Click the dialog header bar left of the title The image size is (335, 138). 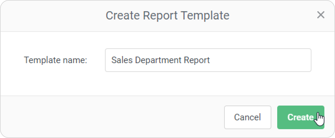click(53, 15)
